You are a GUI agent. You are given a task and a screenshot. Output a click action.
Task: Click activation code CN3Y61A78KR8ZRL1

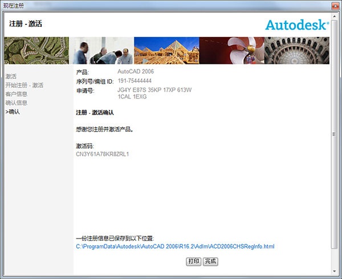103,154
